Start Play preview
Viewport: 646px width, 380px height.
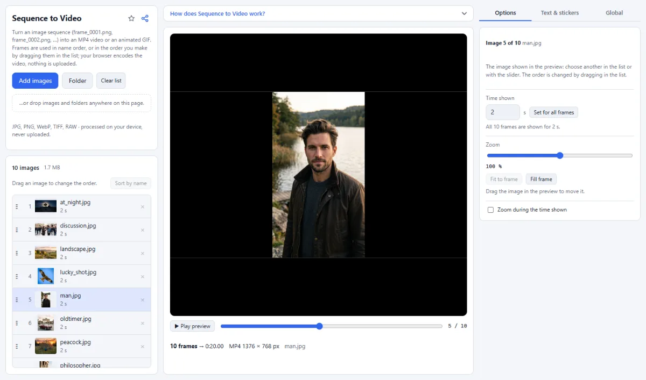(x=193, y=326)
